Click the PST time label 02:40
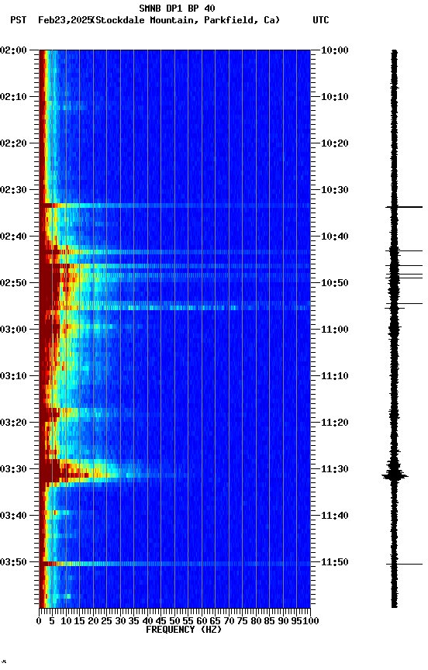This screenshot has height=670, width=428. coord(13,237)
